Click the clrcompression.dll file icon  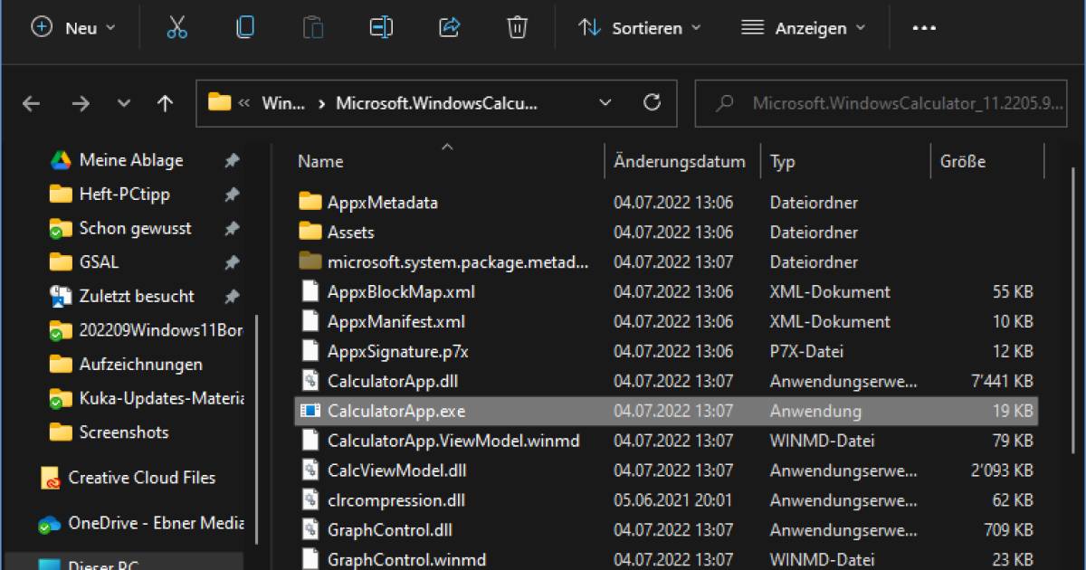(x=310, y=500)
